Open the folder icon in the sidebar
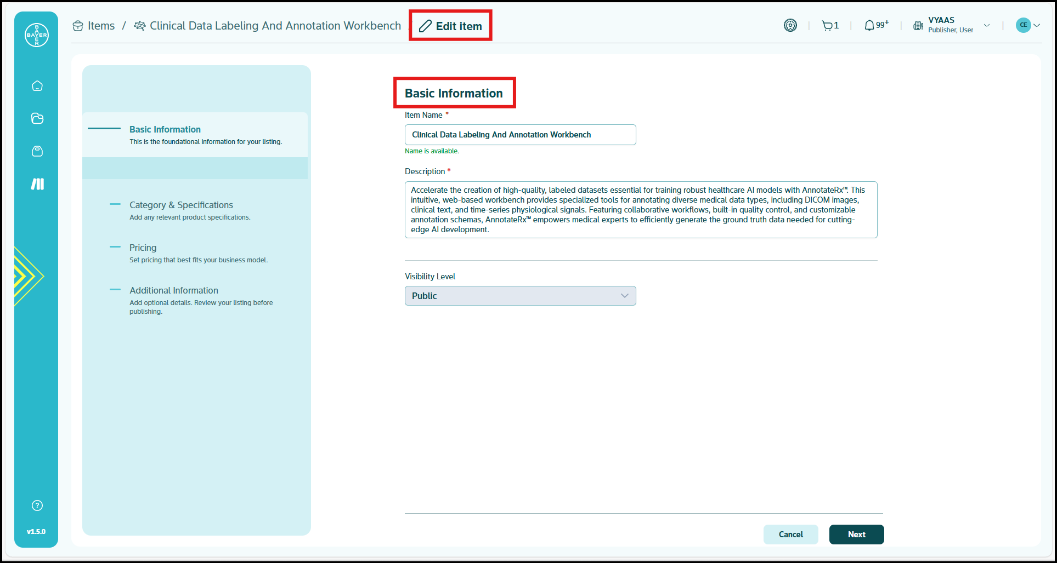The image size is (1057, 563). tap(36, 118)
